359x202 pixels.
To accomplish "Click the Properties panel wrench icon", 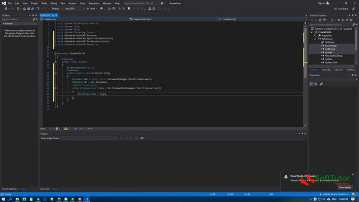I will 321,84.
